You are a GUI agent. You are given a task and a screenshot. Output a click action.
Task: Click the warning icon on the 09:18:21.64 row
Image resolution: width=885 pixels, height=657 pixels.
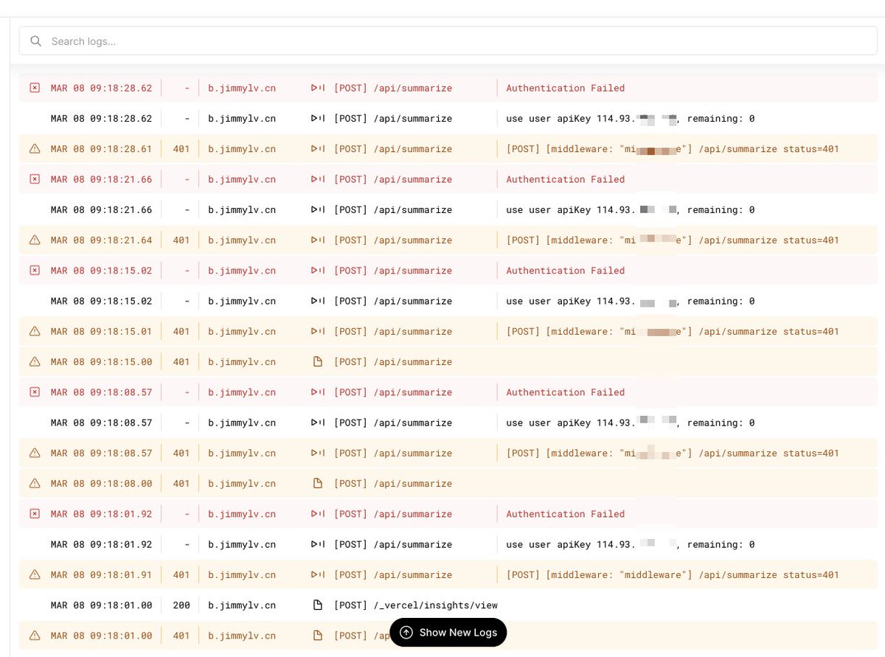click(35, 240)
